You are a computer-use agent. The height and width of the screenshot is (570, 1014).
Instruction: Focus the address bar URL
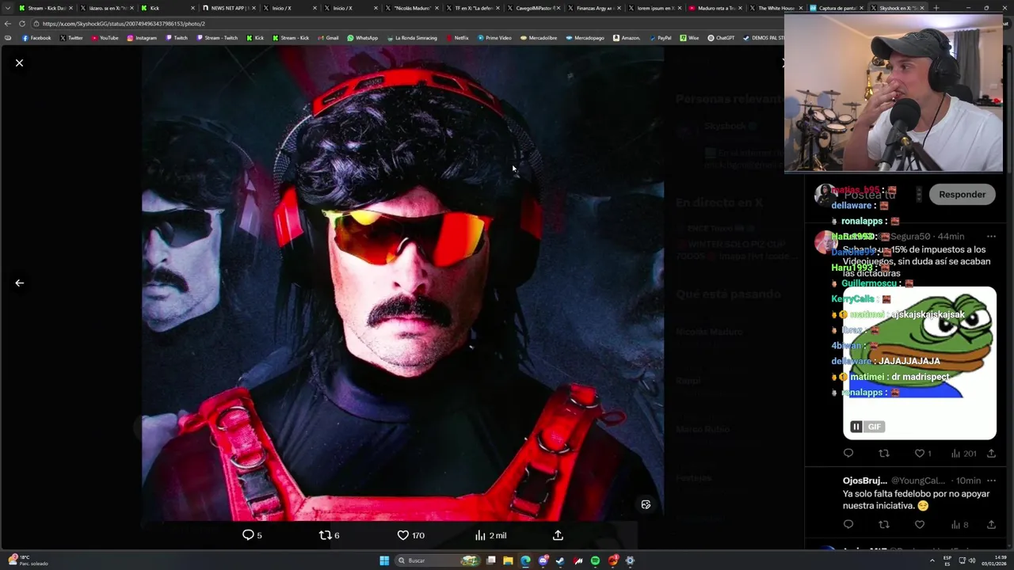(124, 24)
